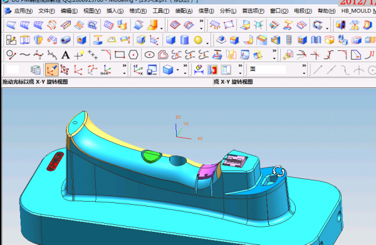This screenshot has height=245, width=376.
Task: Select the Through Curves surface icon
Action: pyautogui.click(x=24, y=25)
